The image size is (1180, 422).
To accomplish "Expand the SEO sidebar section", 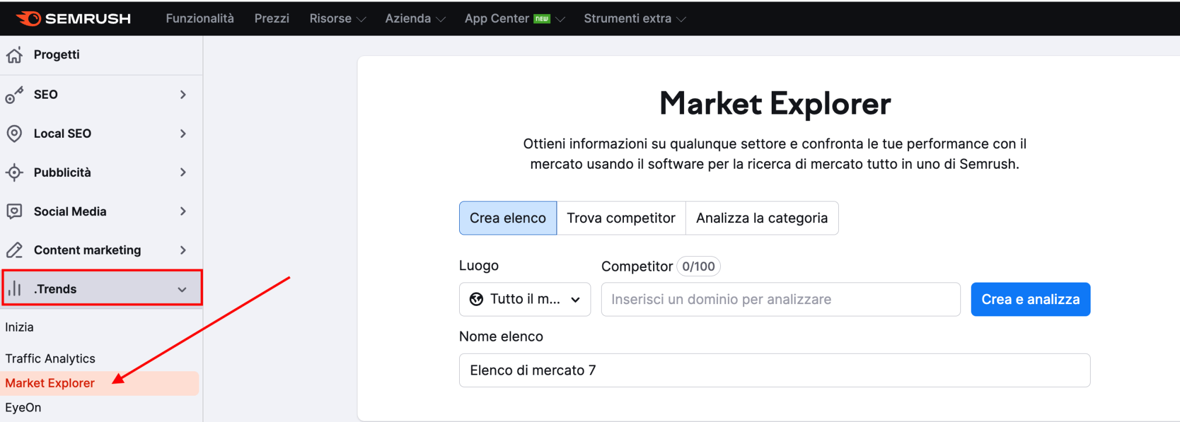I will point(183,95).
